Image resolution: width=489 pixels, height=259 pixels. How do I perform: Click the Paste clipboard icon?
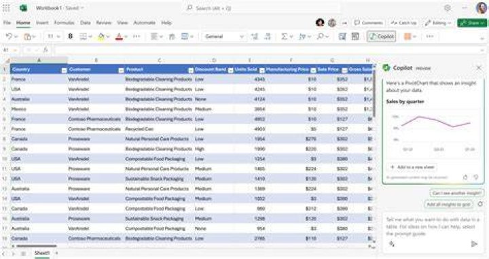(x=27, y=37)
